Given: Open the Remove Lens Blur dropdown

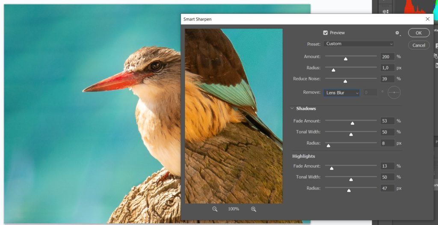Looking at the screenshot, I should [341, 93].
